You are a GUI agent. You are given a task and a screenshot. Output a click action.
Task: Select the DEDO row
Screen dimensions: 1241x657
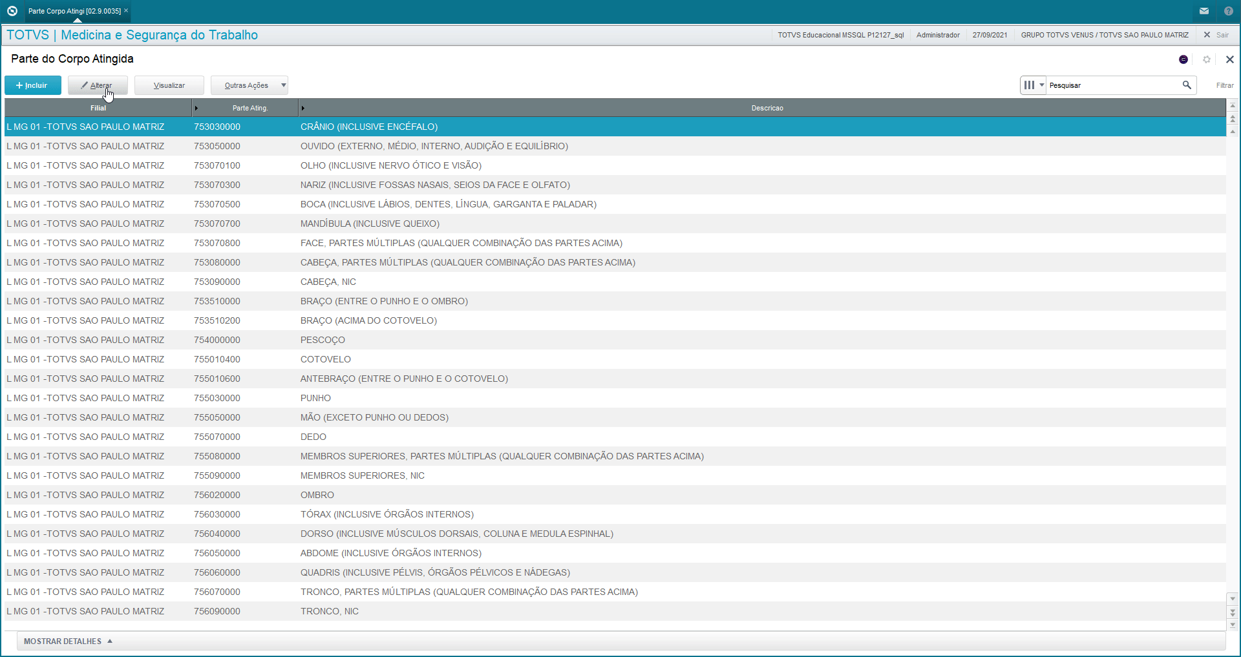click(615, 437)
